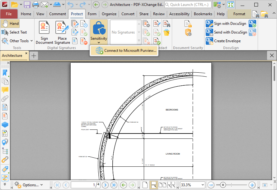This screenshot has height=190, width=277.
Task: Click the Quick Launch search field
Action: [188, 5]
